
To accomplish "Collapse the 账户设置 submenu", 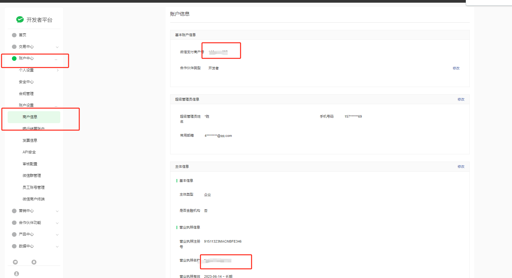I will pyautogui.click(x=56, y=106).
